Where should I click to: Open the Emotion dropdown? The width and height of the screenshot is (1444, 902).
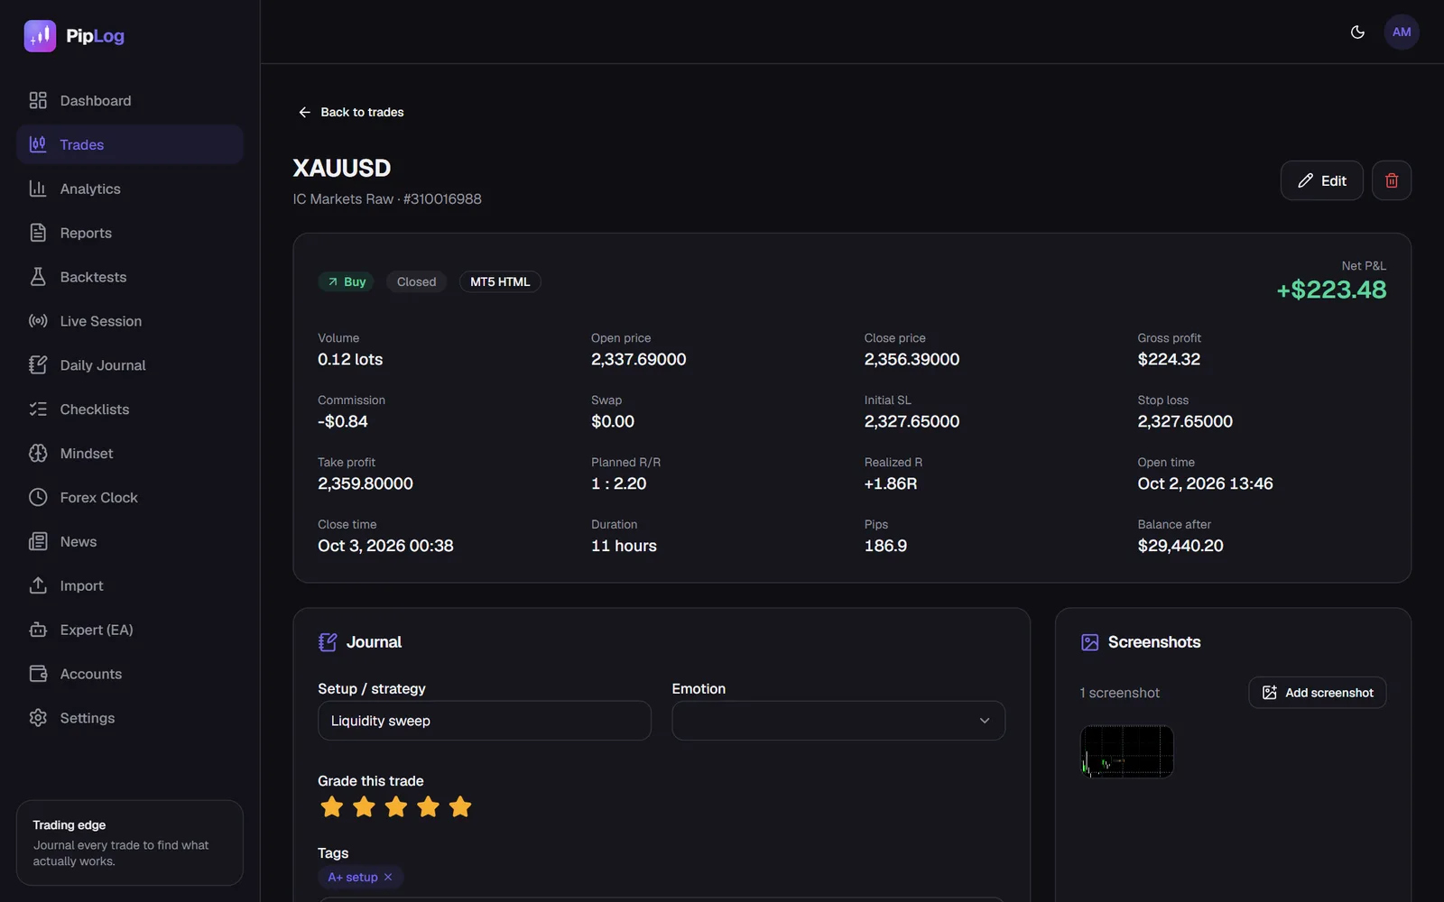click(x=838, y=721)
